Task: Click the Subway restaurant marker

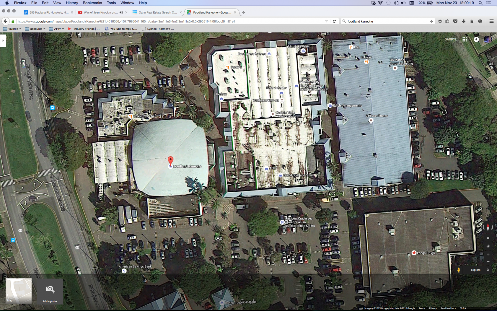Action: (366, 62)
